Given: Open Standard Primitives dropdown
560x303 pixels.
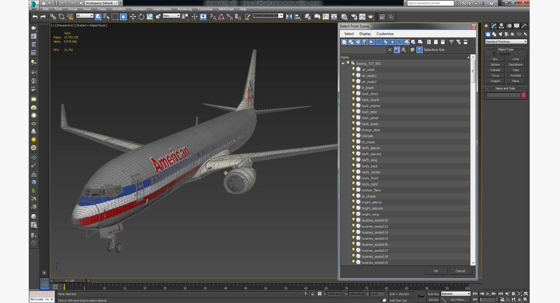Looking at the screenshot, I should click(x=506, y=42).
